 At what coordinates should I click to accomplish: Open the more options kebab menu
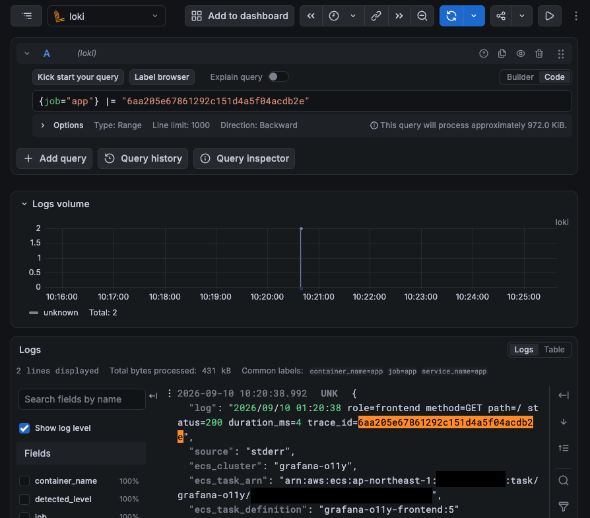pos(575,16)
